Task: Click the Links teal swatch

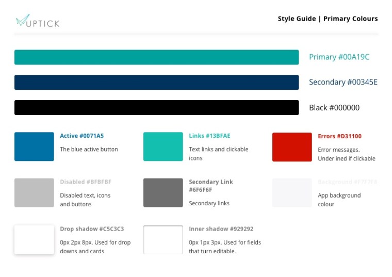Action: click(x=163, y=146)
